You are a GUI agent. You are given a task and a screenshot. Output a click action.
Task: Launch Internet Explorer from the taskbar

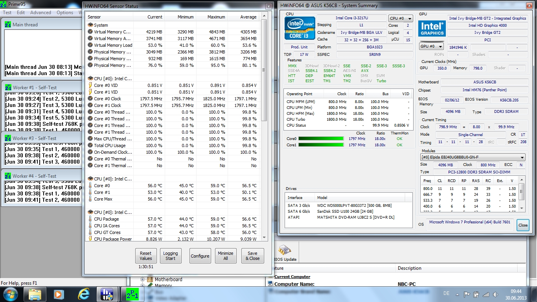click(83, 294)
